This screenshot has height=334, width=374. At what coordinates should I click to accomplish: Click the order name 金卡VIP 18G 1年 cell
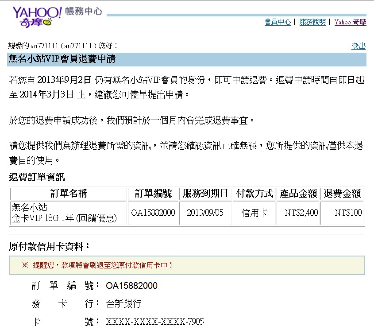(x=69, y=213)
